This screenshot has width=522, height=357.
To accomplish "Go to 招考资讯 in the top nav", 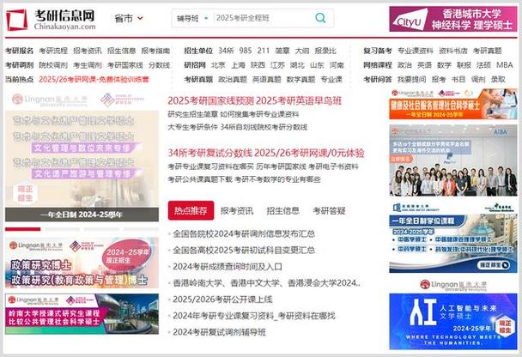I will point(88,51).
